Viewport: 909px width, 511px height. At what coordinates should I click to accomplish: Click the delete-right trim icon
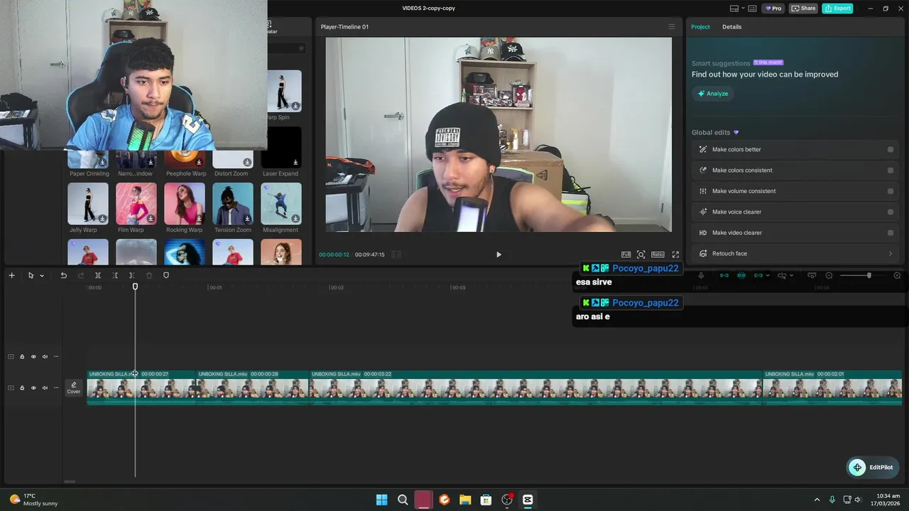coord(132,275)
